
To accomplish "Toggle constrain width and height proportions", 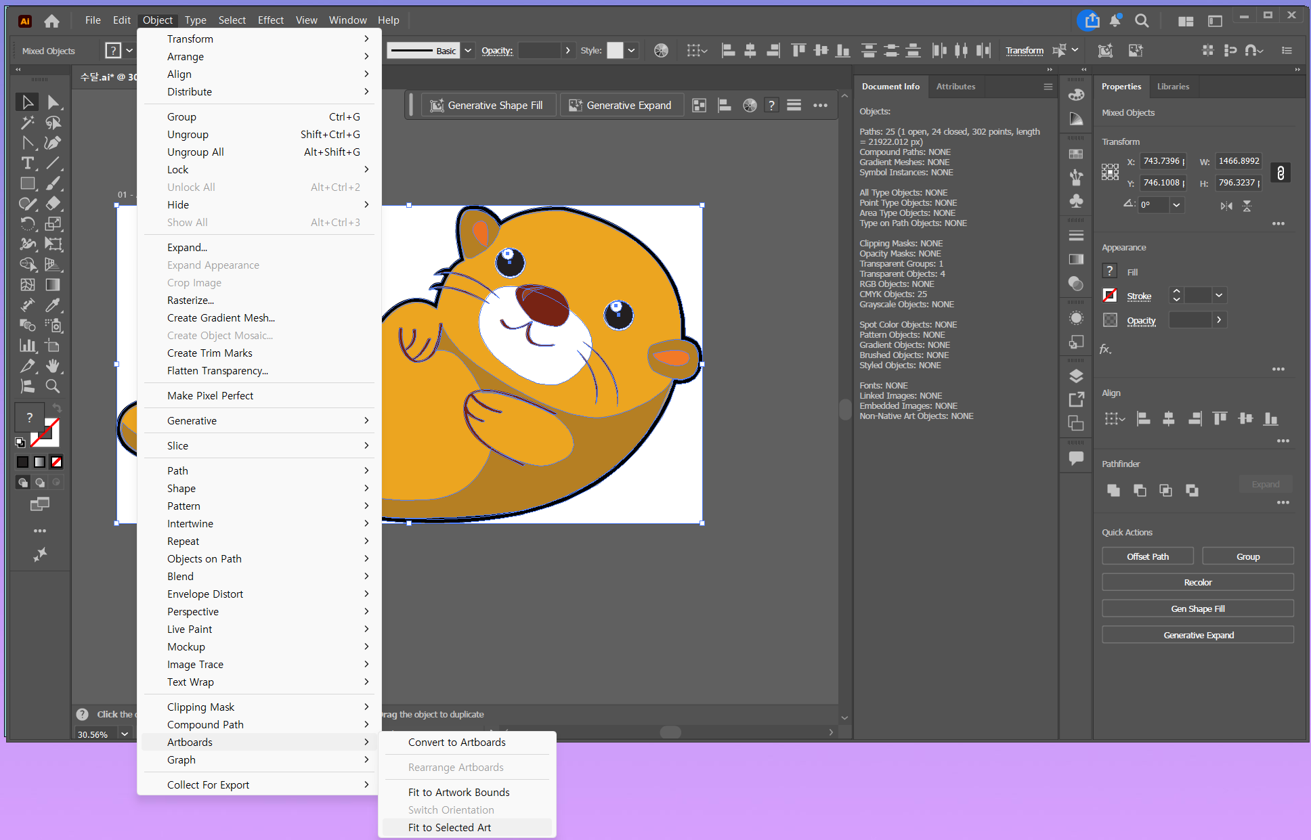I will [1280, 173].
